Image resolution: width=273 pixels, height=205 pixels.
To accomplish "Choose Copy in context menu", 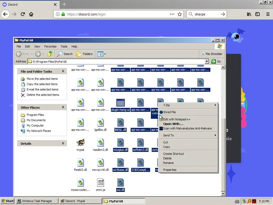I will (x=188, y=147).
